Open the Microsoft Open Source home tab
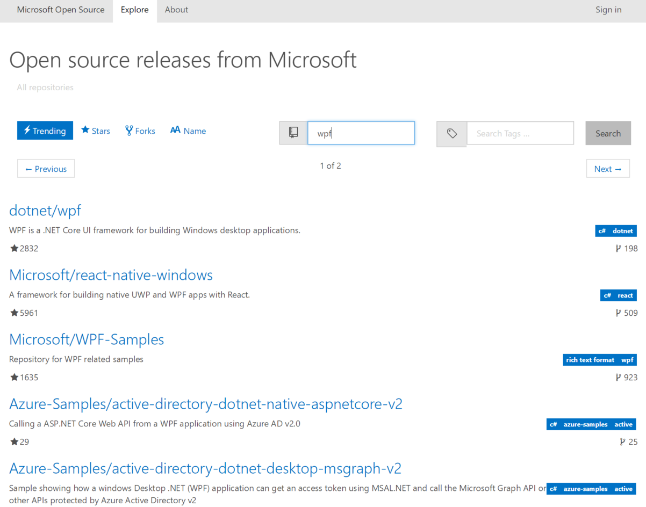Image resolution: width=646 pixels, height=507 pixels. [61, 10]
